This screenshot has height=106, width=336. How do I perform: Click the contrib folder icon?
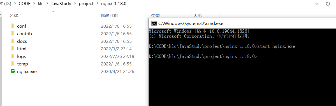[12, 34]
